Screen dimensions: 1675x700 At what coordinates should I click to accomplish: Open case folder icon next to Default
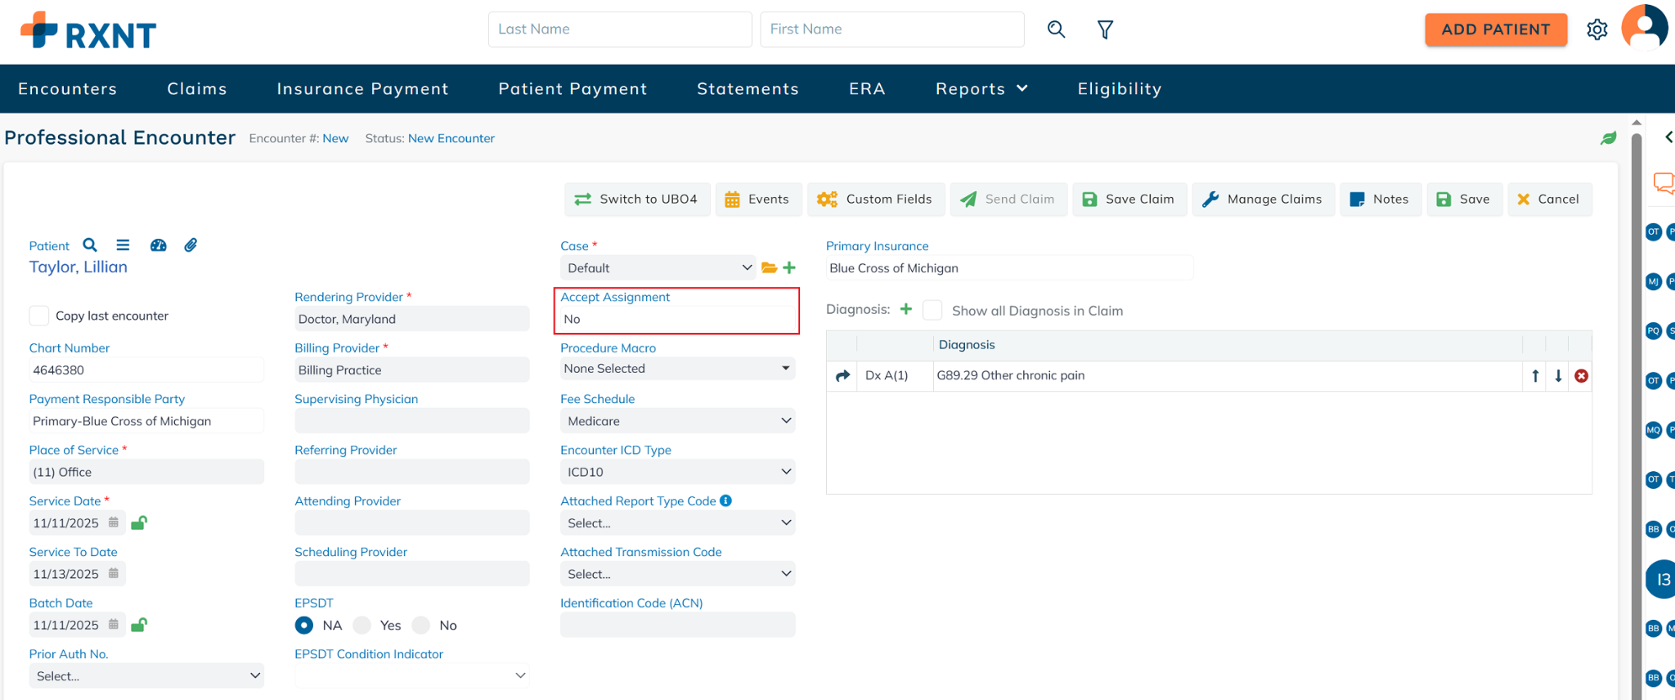tap(769, 268)
